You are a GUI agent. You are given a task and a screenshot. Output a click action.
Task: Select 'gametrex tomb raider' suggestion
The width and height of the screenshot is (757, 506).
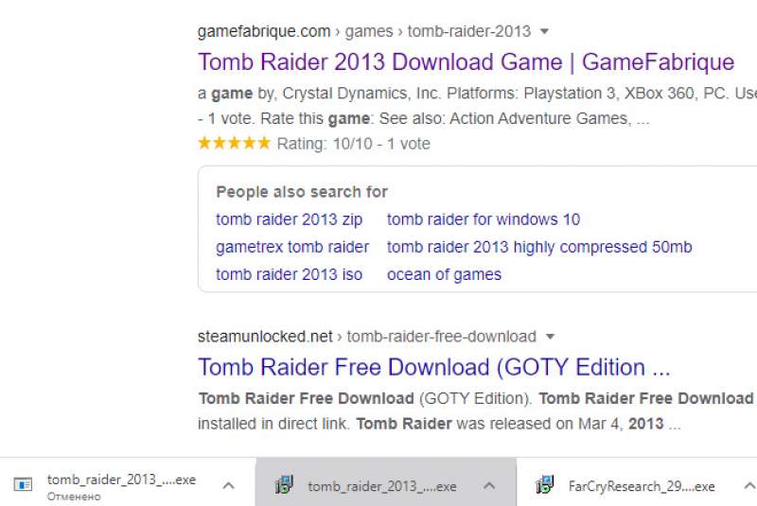[x=292, y=247]
